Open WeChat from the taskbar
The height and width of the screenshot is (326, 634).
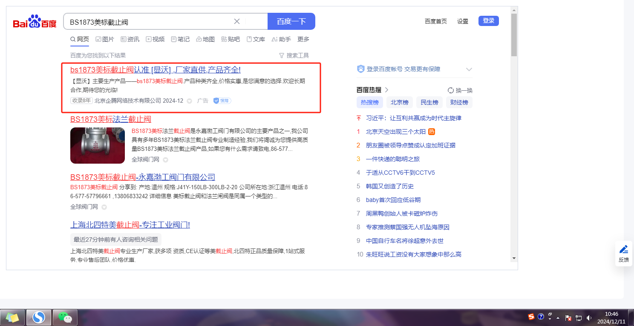pyautogui.click(x=65, y=317)
